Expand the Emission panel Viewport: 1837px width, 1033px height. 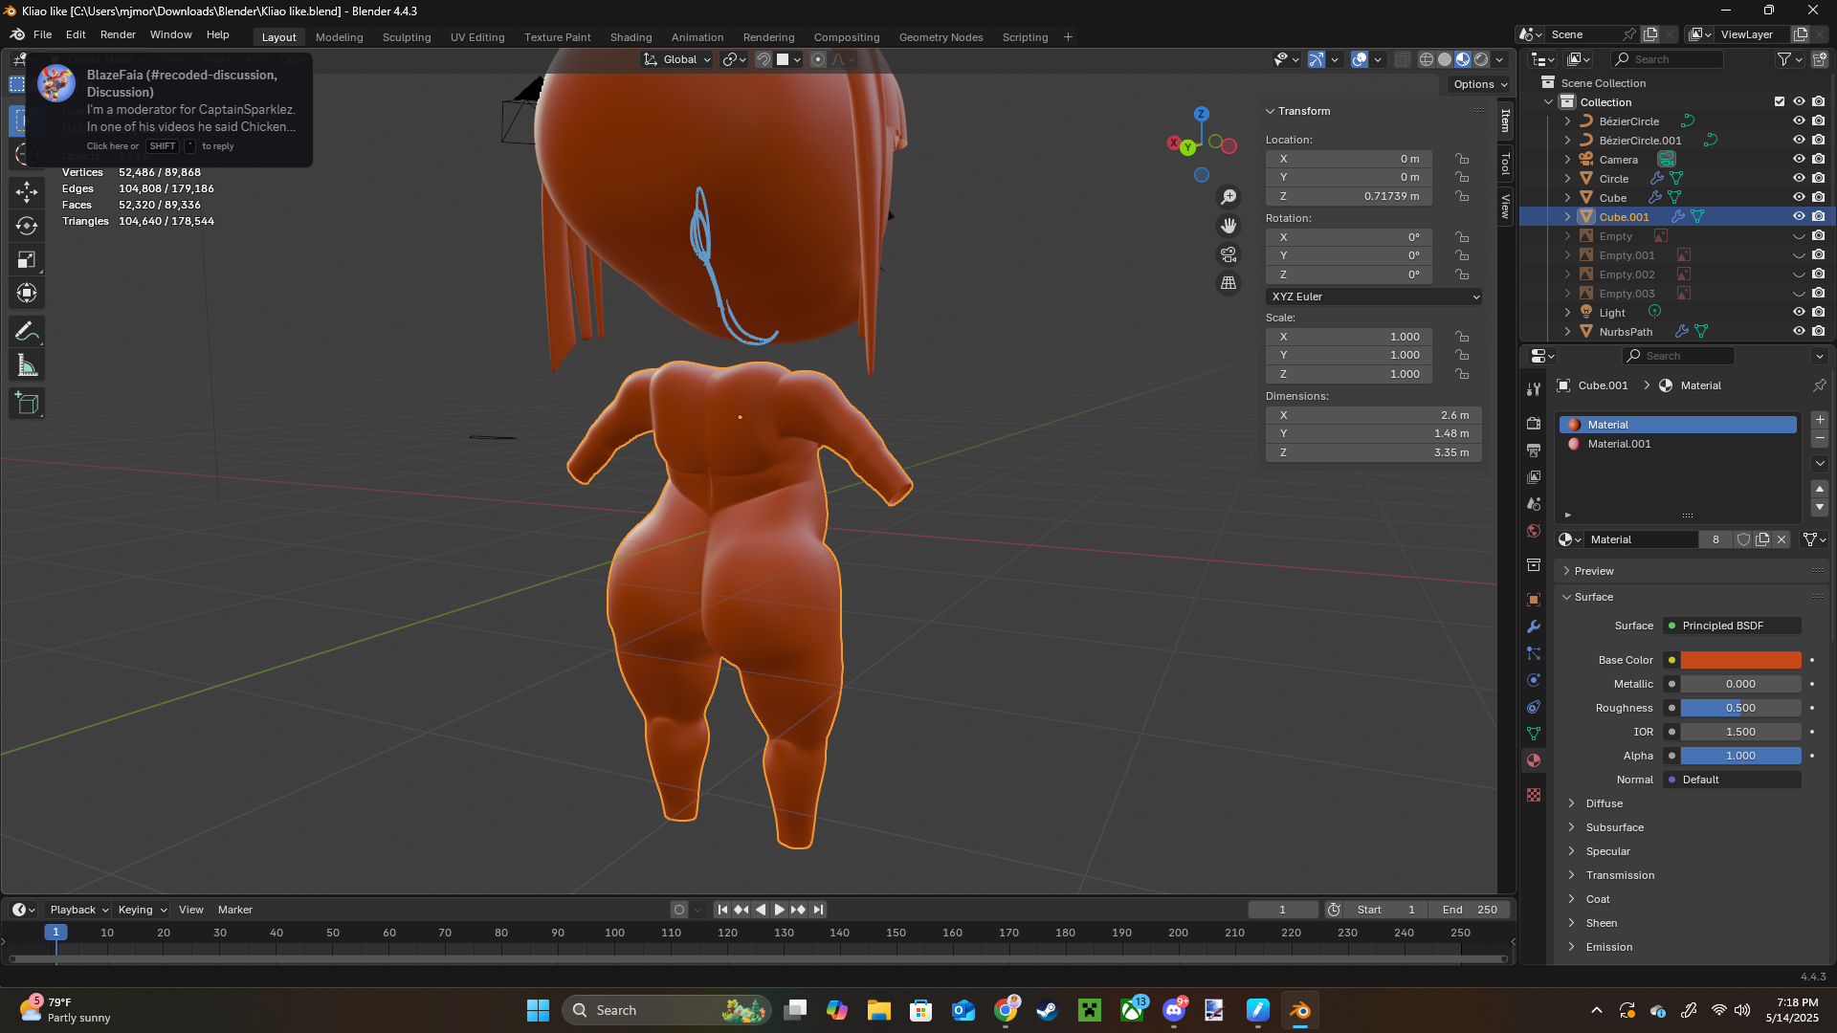1609,947
